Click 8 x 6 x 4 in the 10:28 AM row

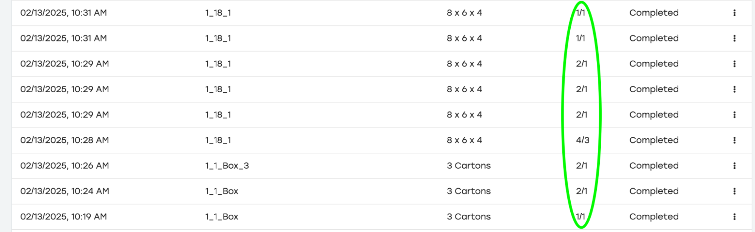(x=464, y=140)
